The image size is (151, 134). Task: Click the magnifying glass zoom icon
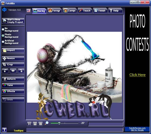pyautogui.click(x=47, y=123)
